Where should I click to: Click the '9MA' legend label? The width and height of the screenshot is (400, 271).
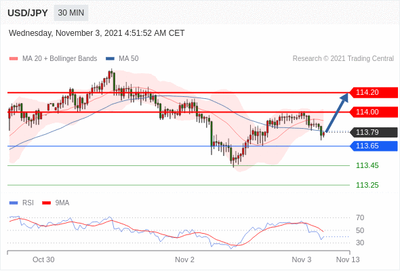62,203
